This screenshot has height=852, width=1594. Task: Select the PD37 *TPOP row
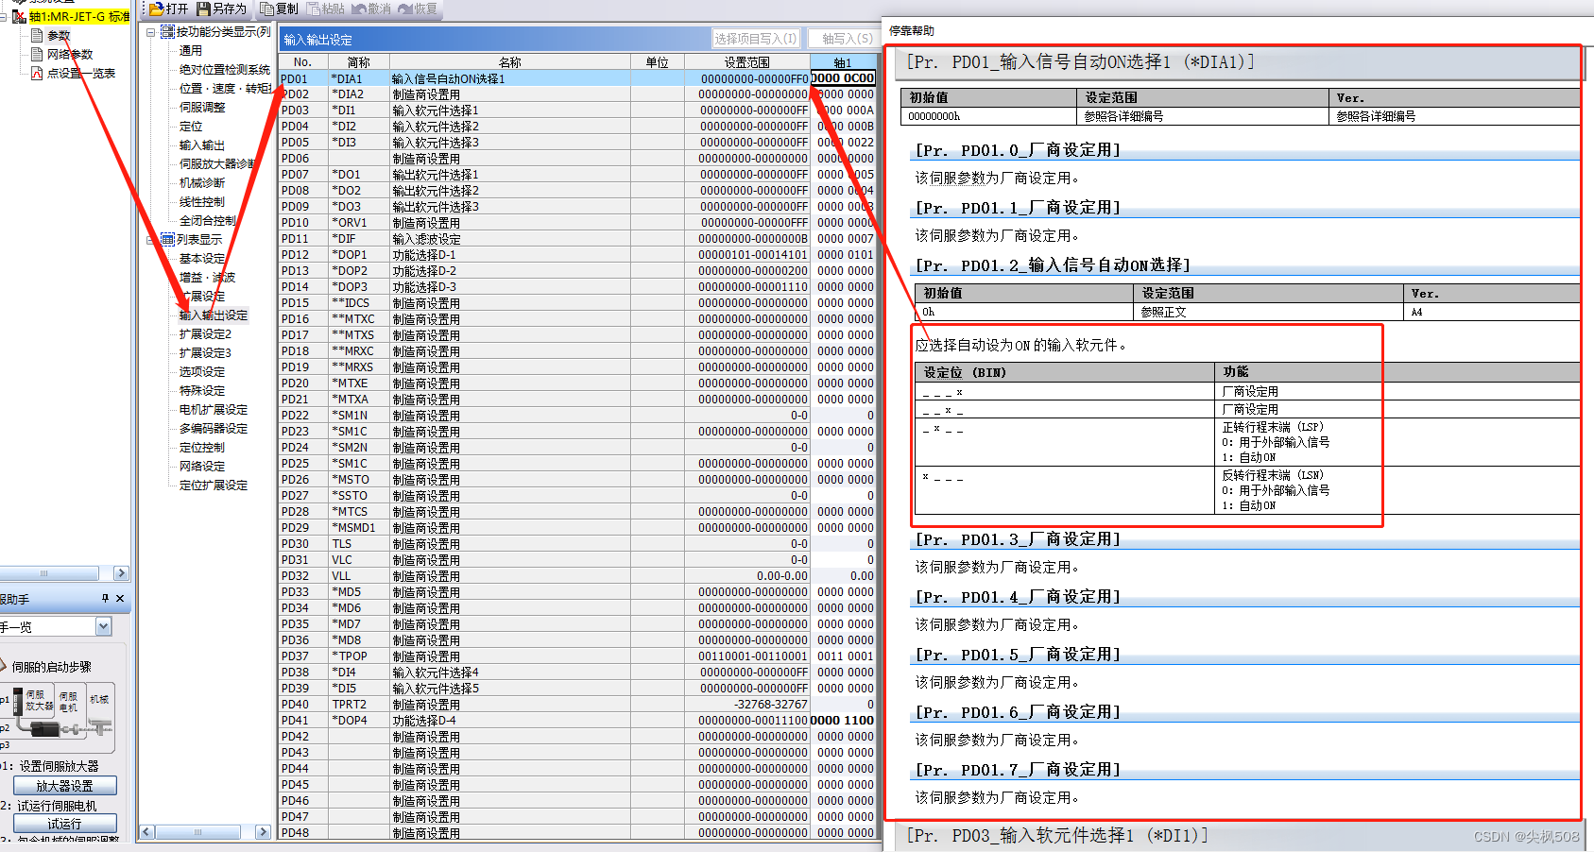pyautogui.click(x=577, y=656)
